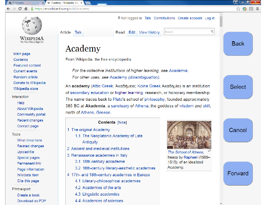The width and height of the screenshot is (273, 205).
Task: Close the Academy Wikipedia tab
Action: [81, 3]
